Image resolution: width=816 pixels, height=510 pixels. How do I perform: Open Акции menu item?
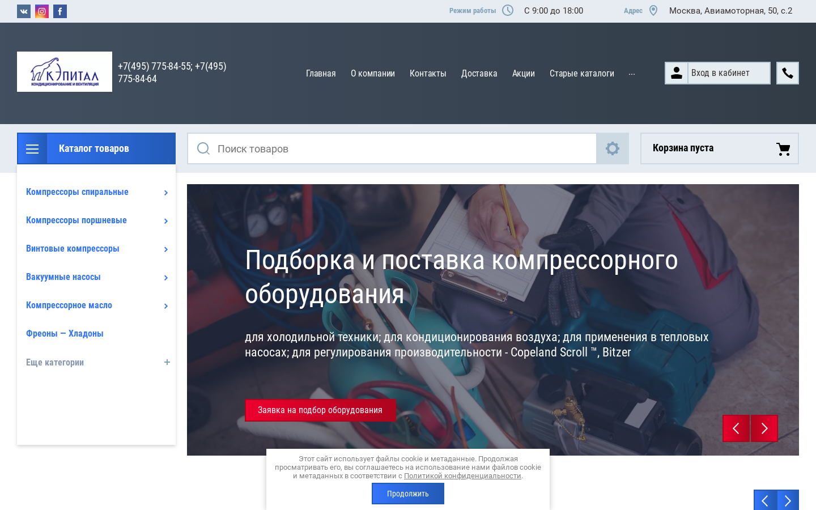[524, 74]
